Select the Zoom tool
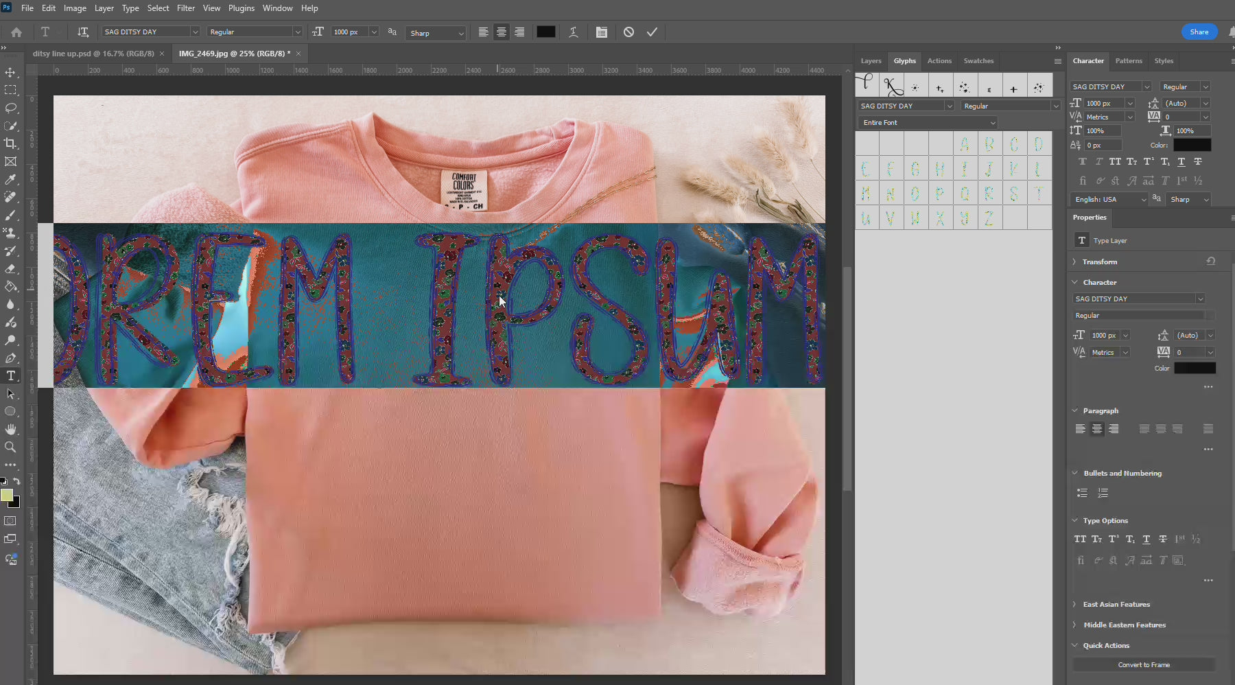Image resolution: width=1235 pixels, height=685 pixels. click(x=10, y=447)
